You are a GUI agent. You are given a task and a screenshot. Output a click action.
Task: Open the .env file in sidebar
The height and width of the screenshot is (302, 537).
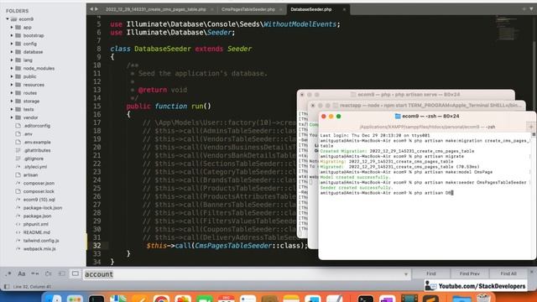pyautogui.click(x=28, y=134)
